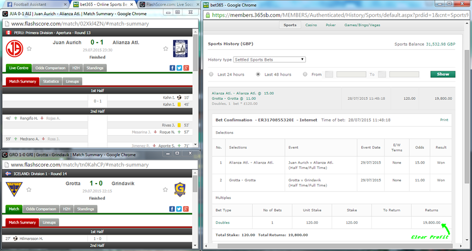The width and height of the screenshot is (472, 251).
Task: Open Live Centre tab for Juan Aurich match
Action: coord(19,68)
